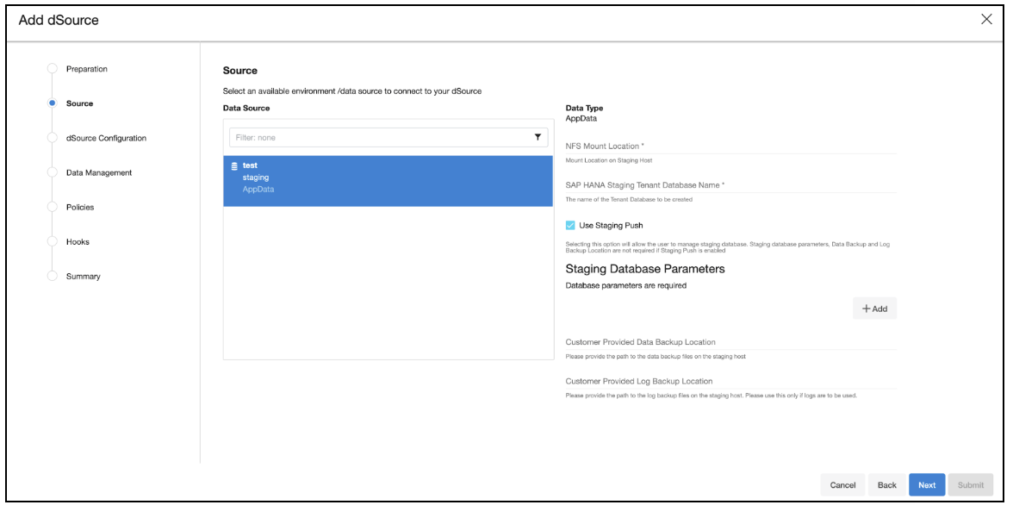Click the filter funnel icon
The image size is (1013, 505).
(x=536, y=137)
